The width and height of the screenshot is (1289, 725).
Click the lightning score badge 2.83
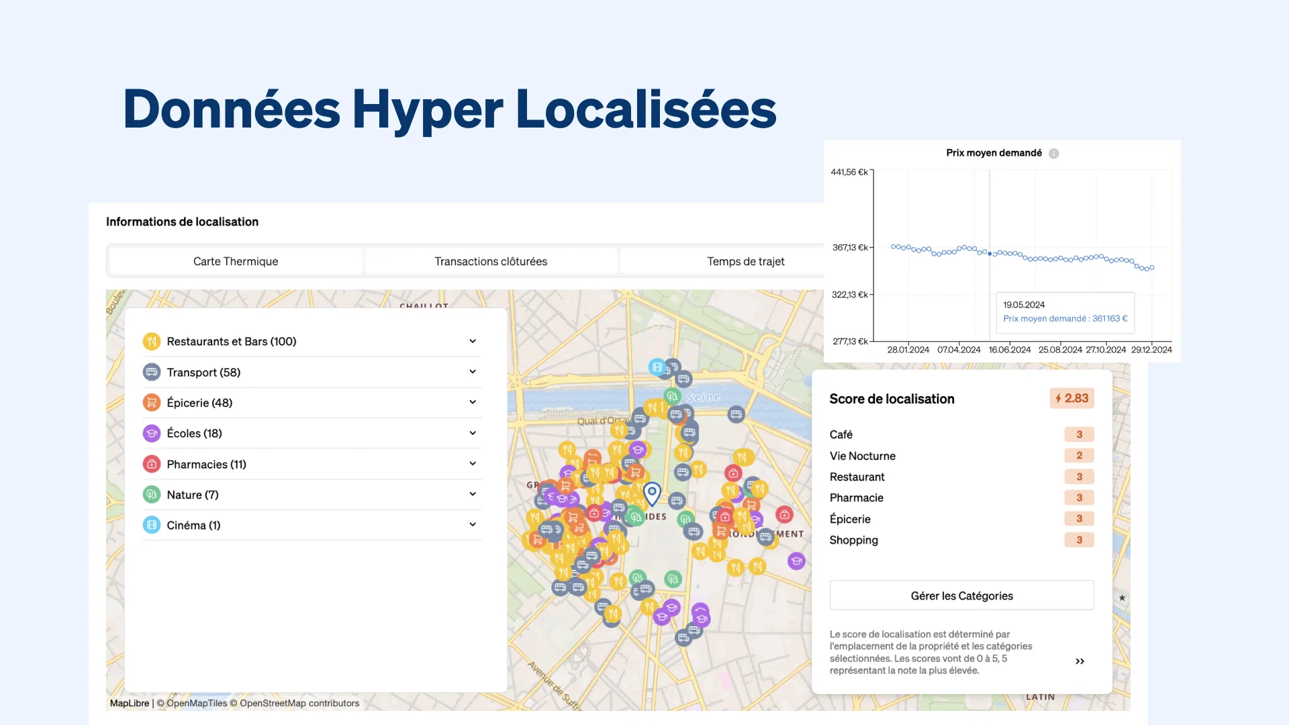coord(1072,398)
